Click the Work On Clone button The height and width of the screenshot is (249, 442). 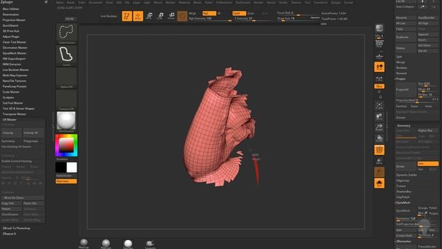point(23,198)
